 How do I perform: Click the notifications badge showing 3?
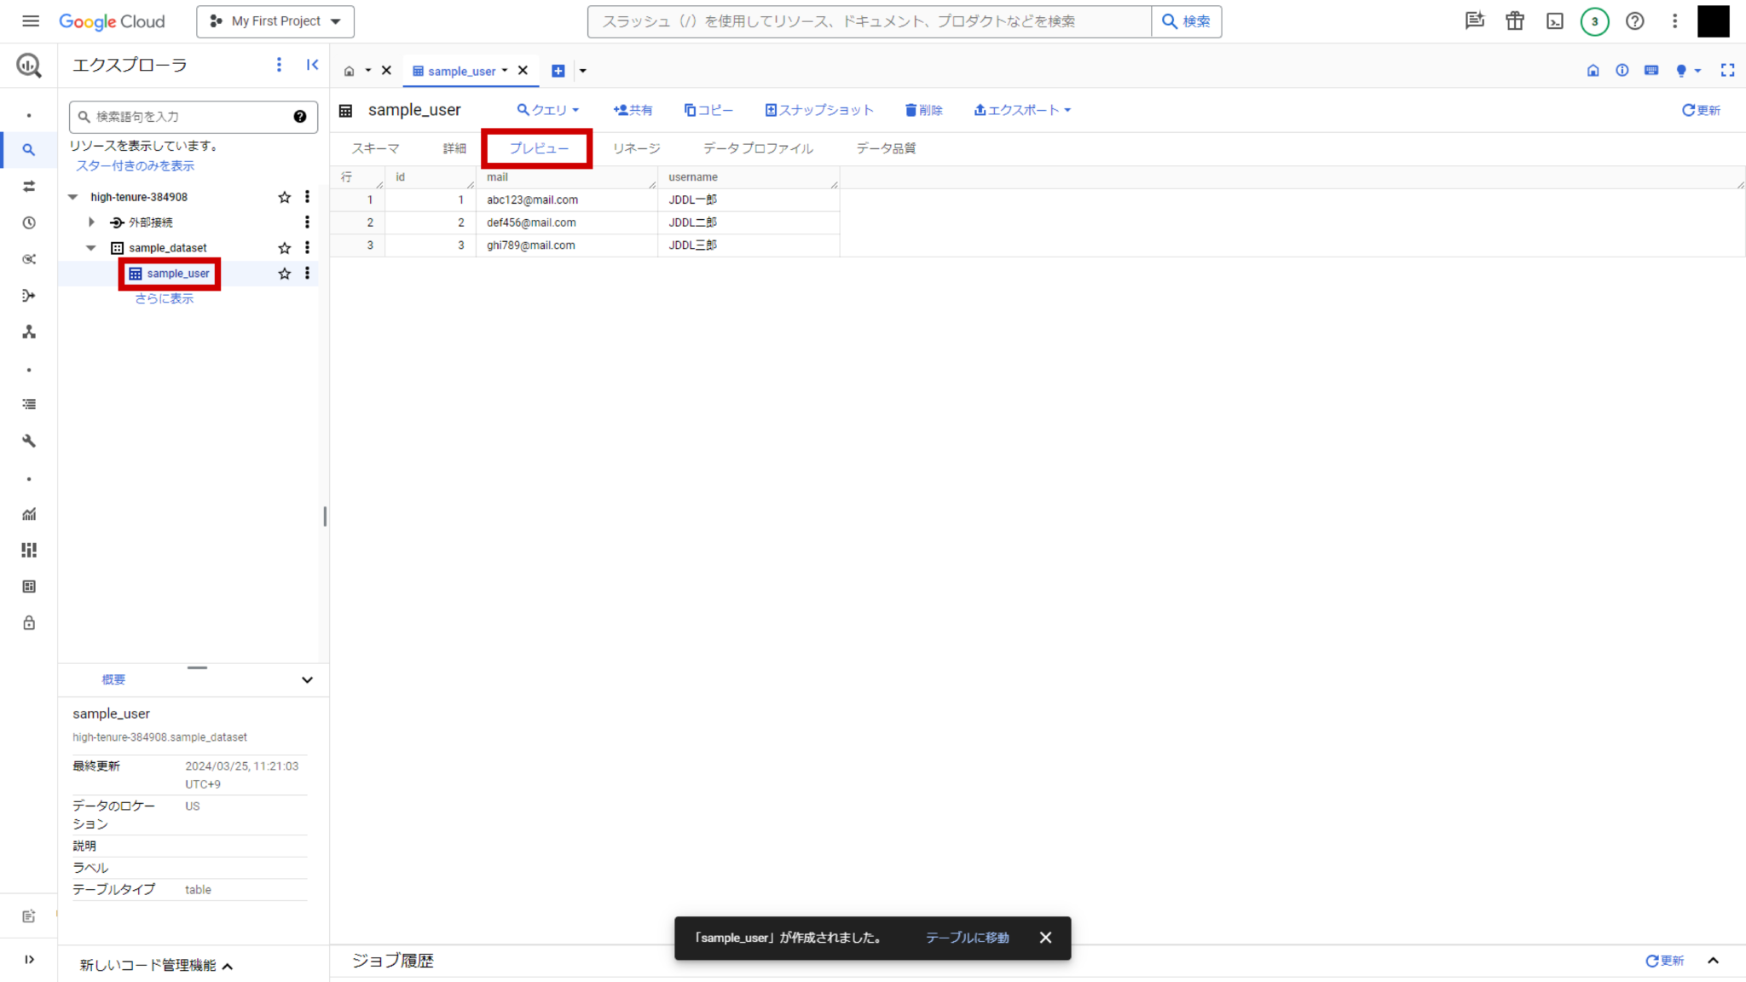coord(1594,21)
